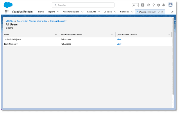Click Full Access for Joris Olde Bijvank
Image resolution: width=179 pixels, height=113 pixels.
click(x=66, y=39)
